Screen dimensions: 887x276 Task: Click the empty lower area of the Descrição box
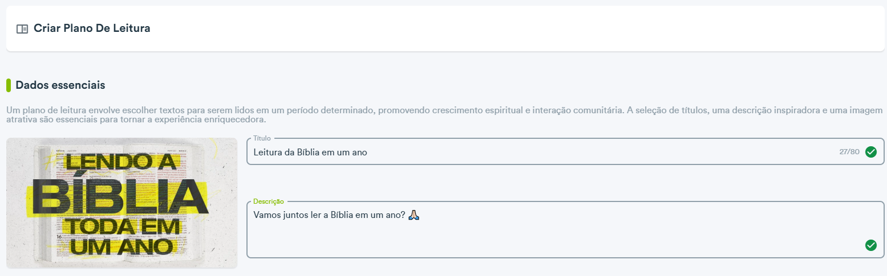(x=553, y=242)
